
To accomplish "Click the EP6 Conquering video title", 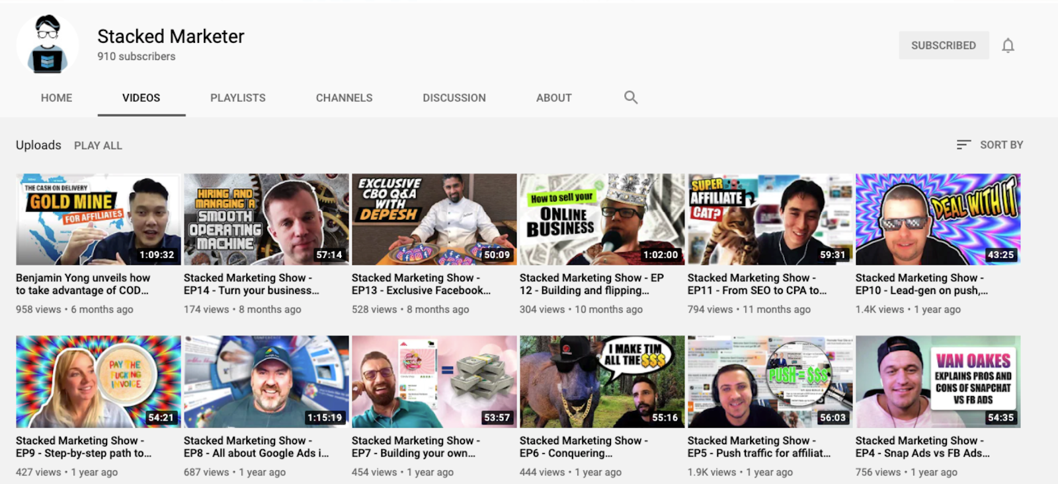I will point(584,446).
